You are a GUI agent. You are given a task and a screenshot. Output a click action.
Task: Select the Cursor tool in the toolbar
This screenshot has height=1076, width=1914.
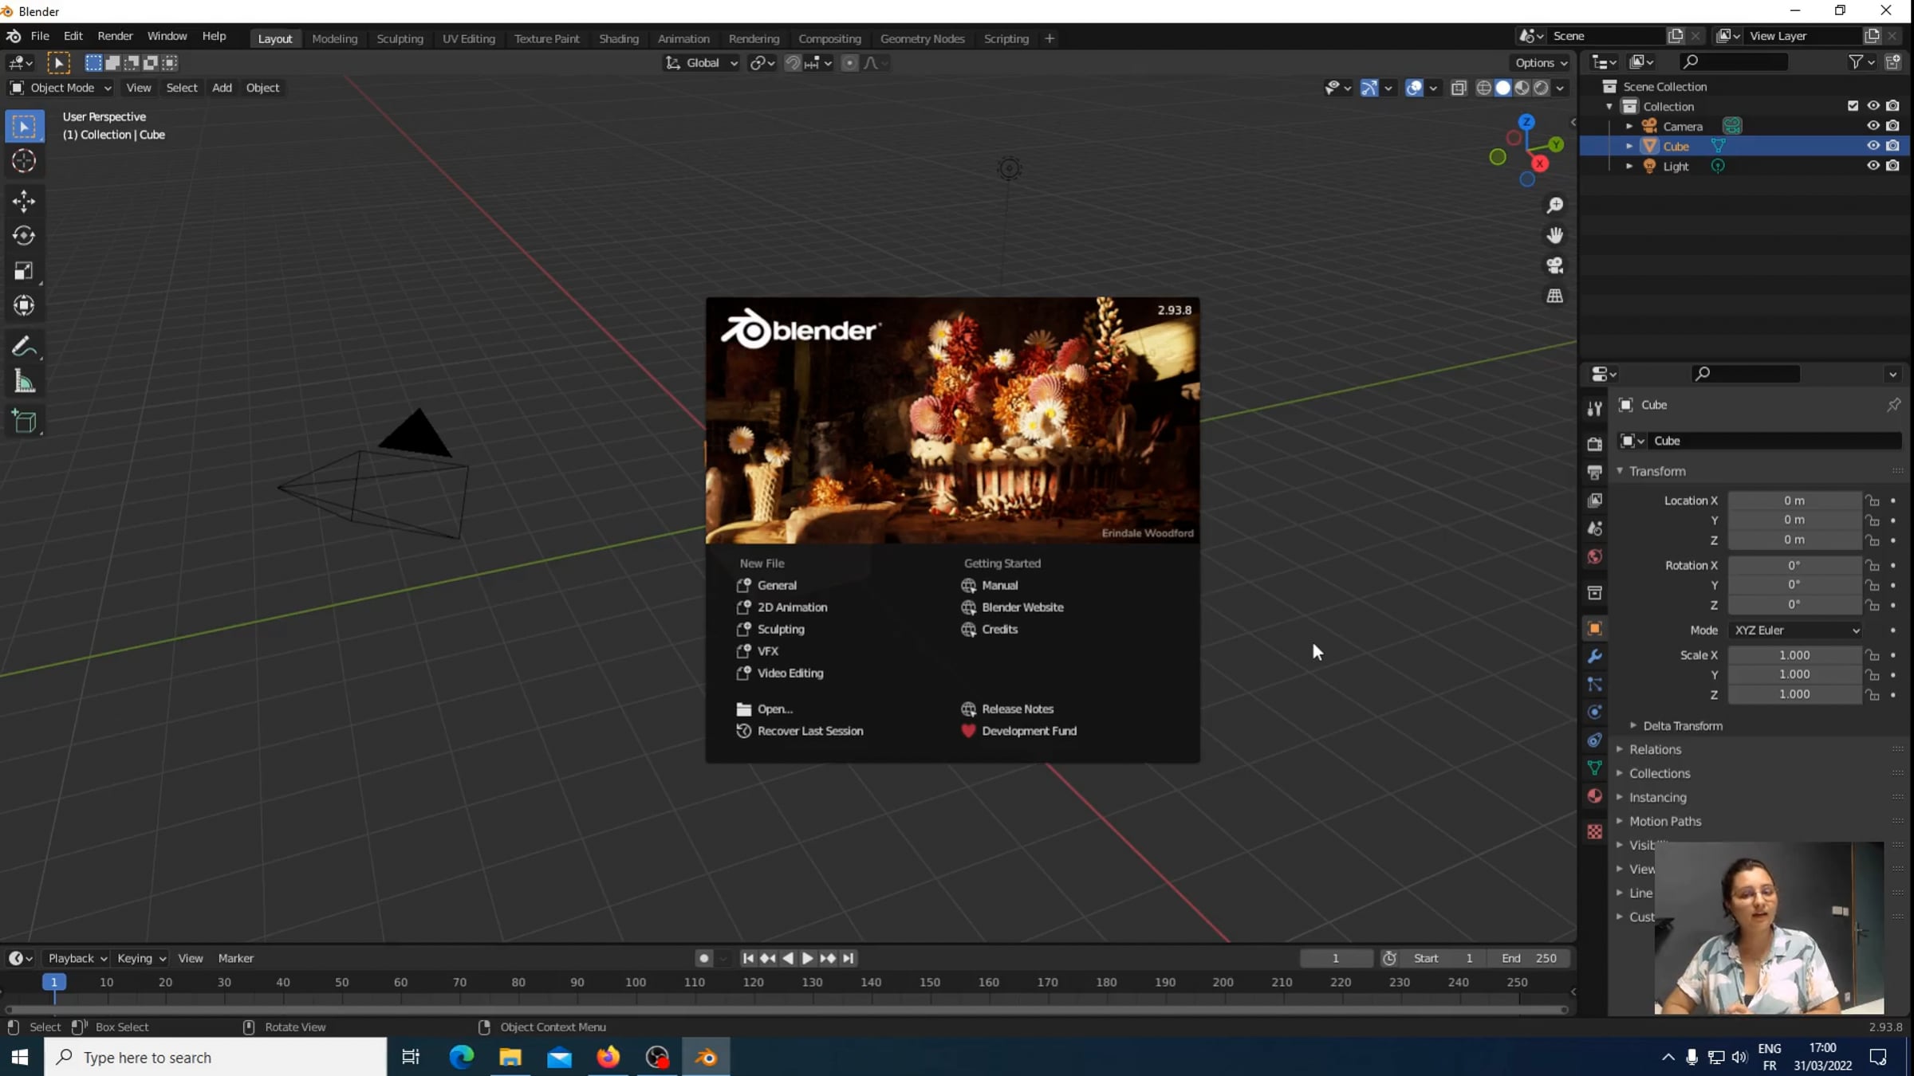[x=24, y=161]
